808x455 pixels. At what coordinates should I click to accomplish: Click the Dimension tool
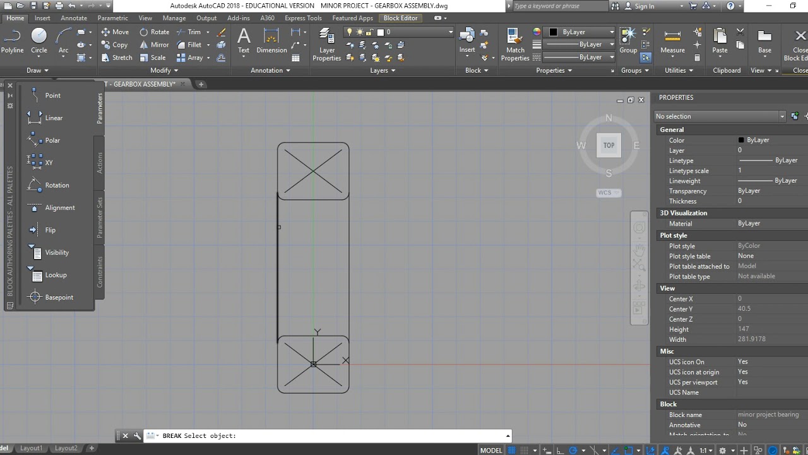tap(271, 41)
